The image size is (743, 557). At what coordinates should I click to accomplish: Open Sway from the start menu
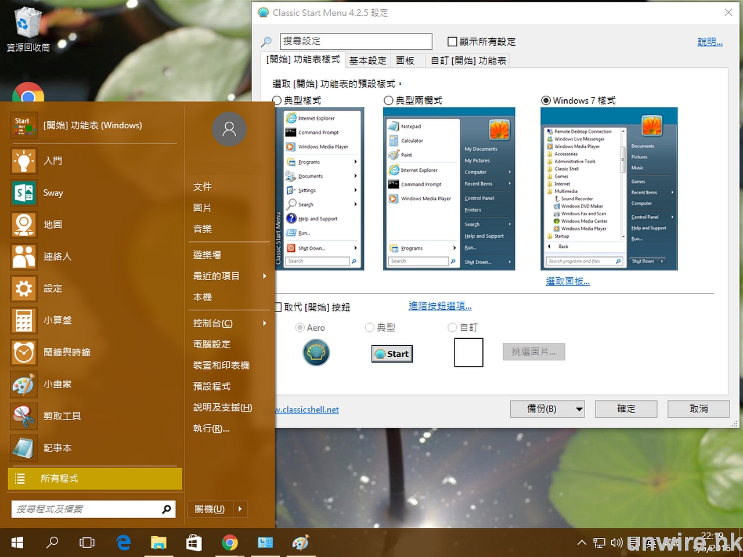[52, 193]
